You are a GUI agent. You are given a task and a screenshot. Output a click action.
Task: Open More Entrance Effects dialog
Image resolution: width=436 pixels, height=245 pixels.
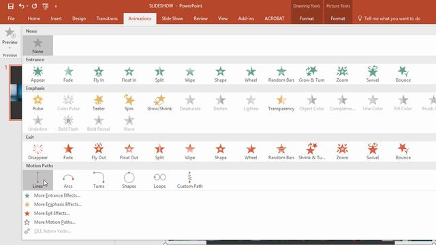click(x=57, y=195)
